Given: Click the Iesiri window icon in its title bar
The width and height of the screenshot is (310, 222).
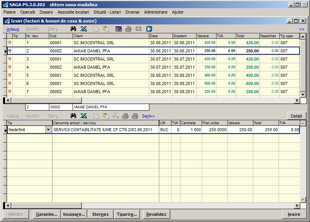Looking at the screenshot, I should point(7,21).
